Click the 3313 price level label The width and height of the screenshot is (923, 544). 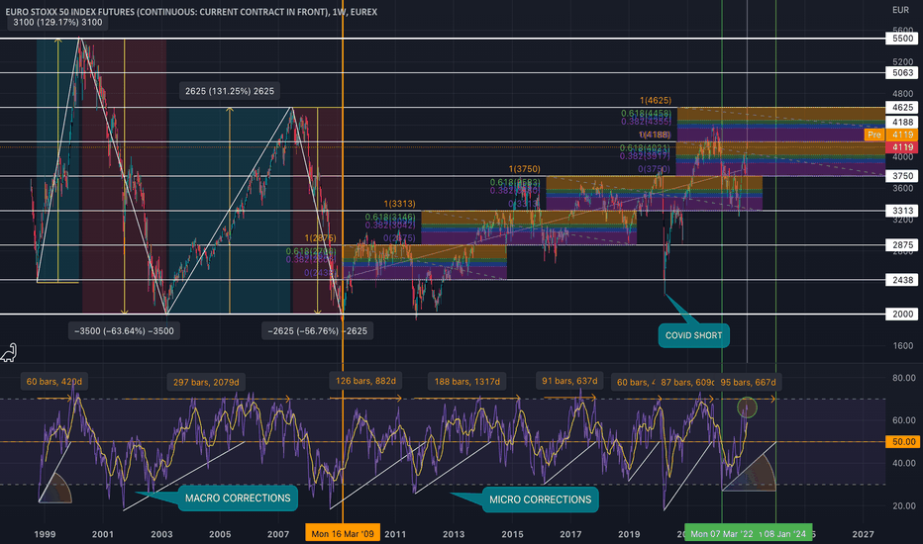click(x=902, y=211)
